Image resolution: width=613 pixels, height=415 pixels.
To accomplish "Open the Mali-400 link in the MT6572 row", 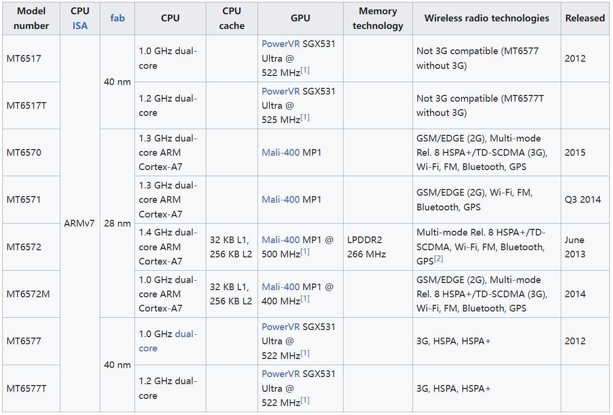I will point(281,240).
